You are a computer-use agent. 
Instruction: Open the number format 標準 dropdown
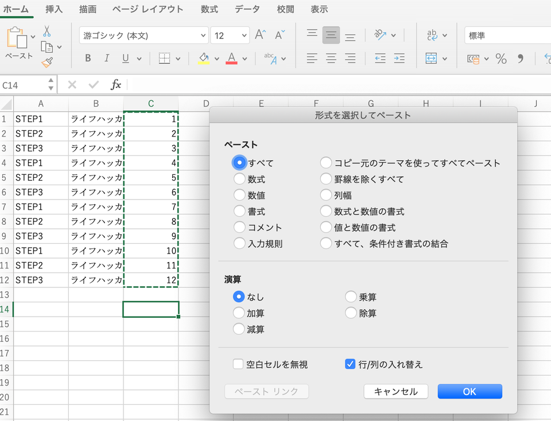[x=508, y=36]
